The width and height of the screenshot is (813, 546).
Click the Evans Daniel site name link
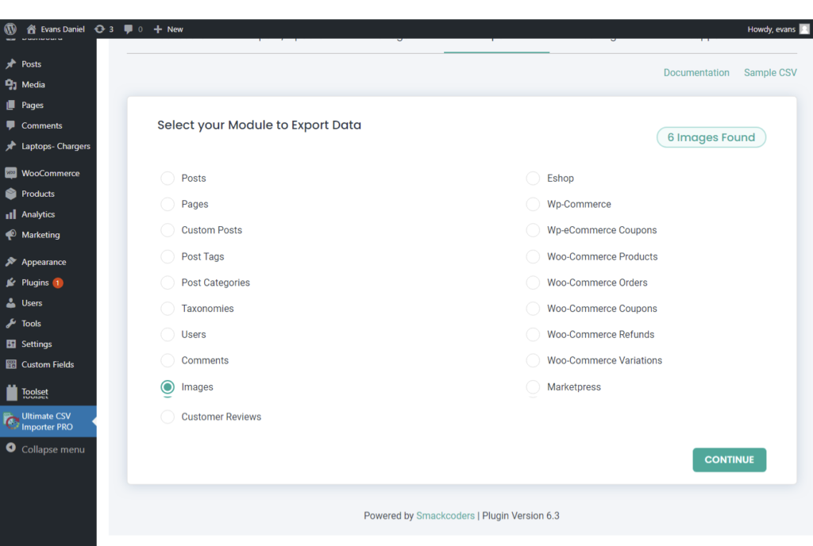click(63, 29)
